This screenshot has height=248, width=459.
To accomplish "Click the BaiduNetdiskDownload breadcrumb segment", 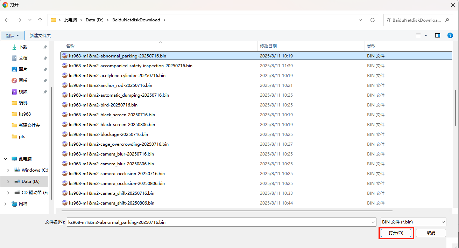I will tap(136, 20).
